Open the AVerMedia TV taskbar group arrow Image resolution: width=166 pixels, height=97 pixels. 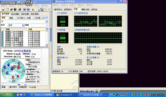[78, 95]
